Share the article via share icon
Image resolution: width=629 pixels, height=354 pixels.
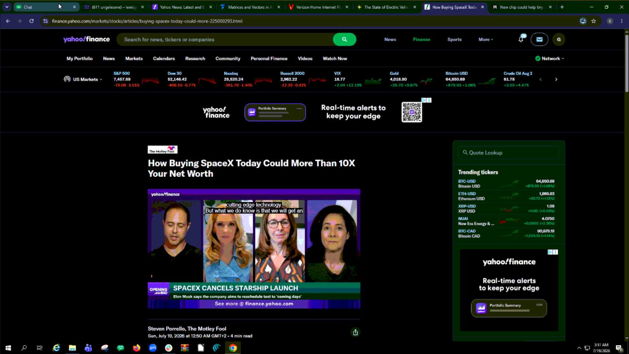pyautogui.click(x=355, y=332)
